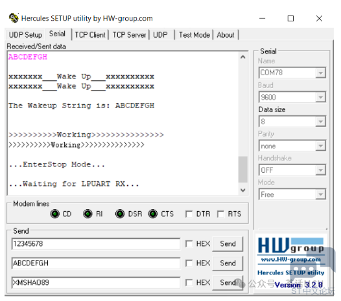Click the pink ABCDEFGH sent text
The width and height of the screenshot is (341, 301).
[28, 57]
